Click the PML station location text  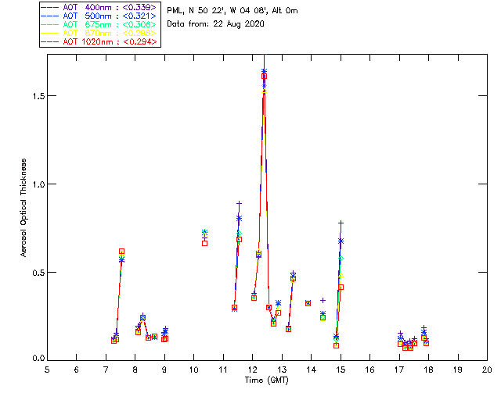[232, 11]
